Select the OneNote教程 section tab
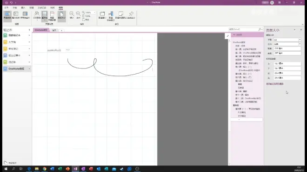 click(41, 30)
